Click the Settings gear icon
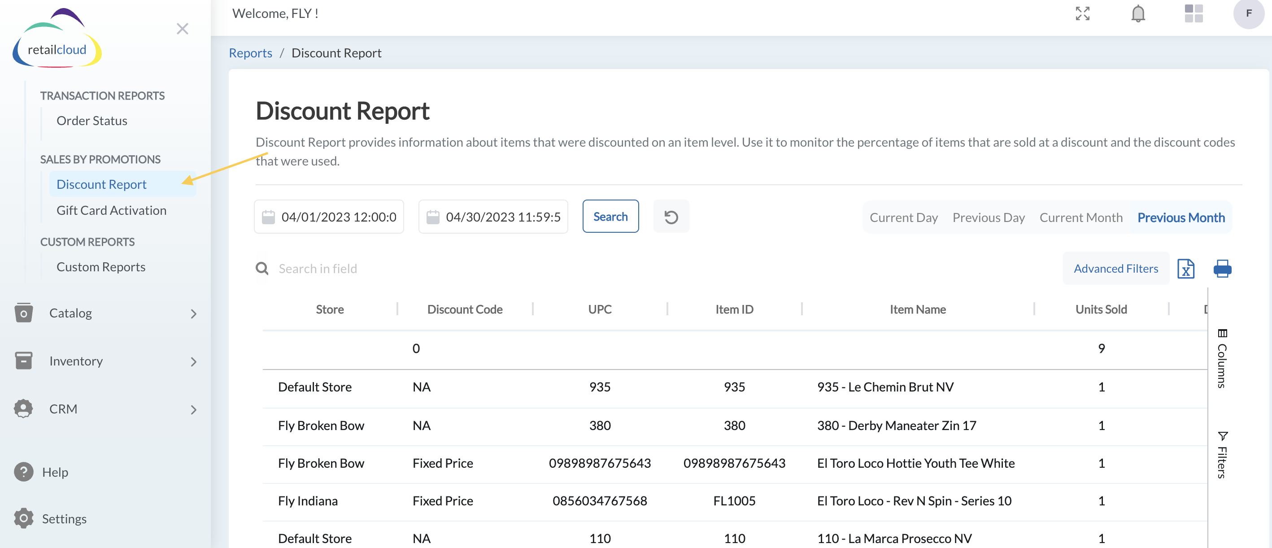Image resolution: width=1272 pixels, height=548 pixels. [23, 518]
